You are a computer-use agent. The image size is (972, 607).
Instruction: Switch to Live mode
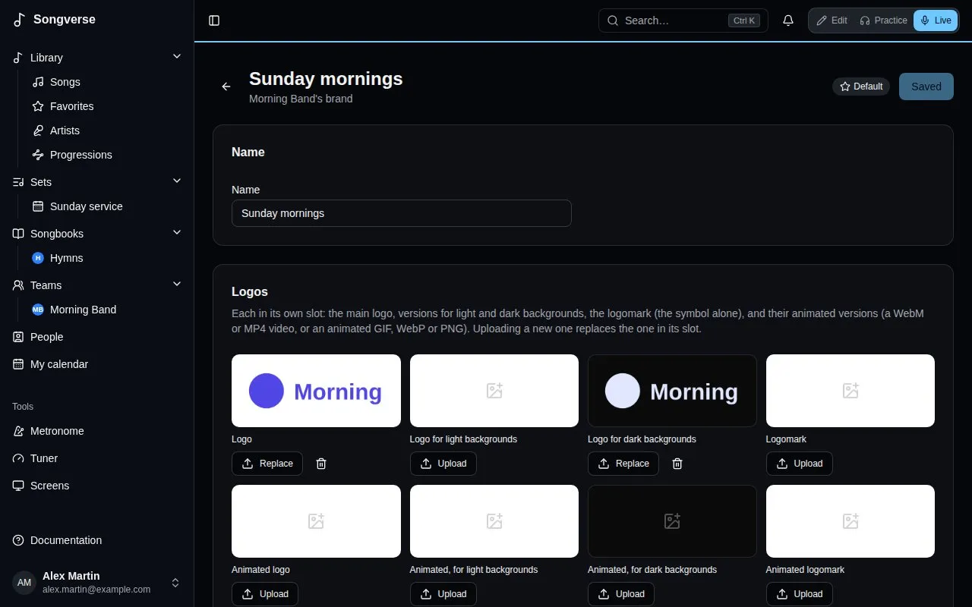(x=936, y=20)
